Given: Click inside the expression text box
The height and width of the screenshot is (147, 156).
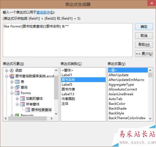Looking at the screenshot, I should [x=68, y=40].
